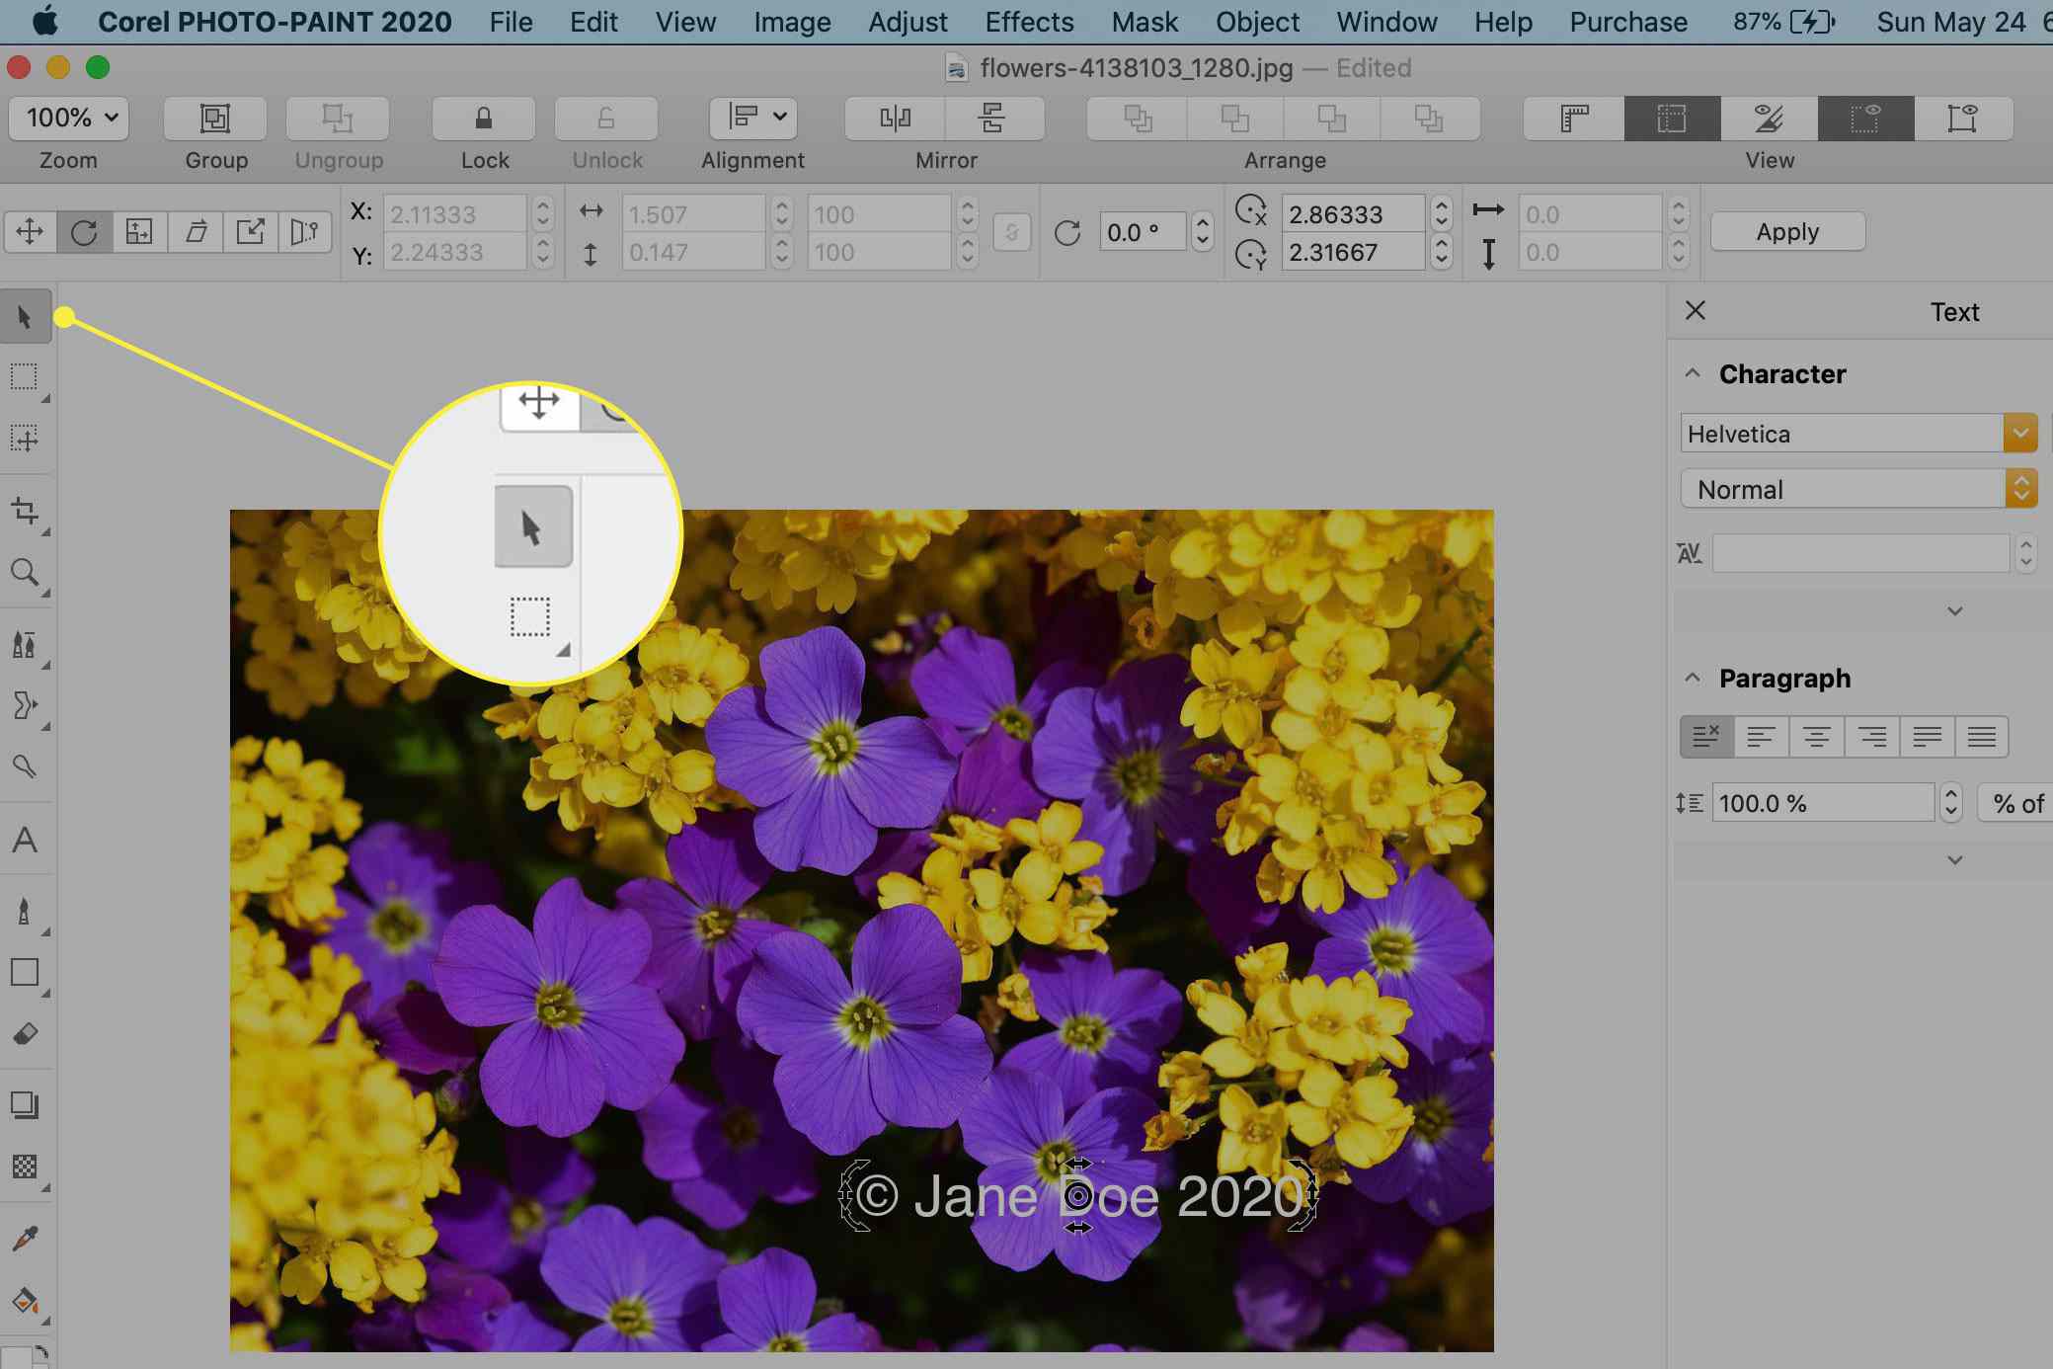This screenshot has width=2053, height=1369.
Task: Select the Zoom tool
Action: click(x=25, y=573)
